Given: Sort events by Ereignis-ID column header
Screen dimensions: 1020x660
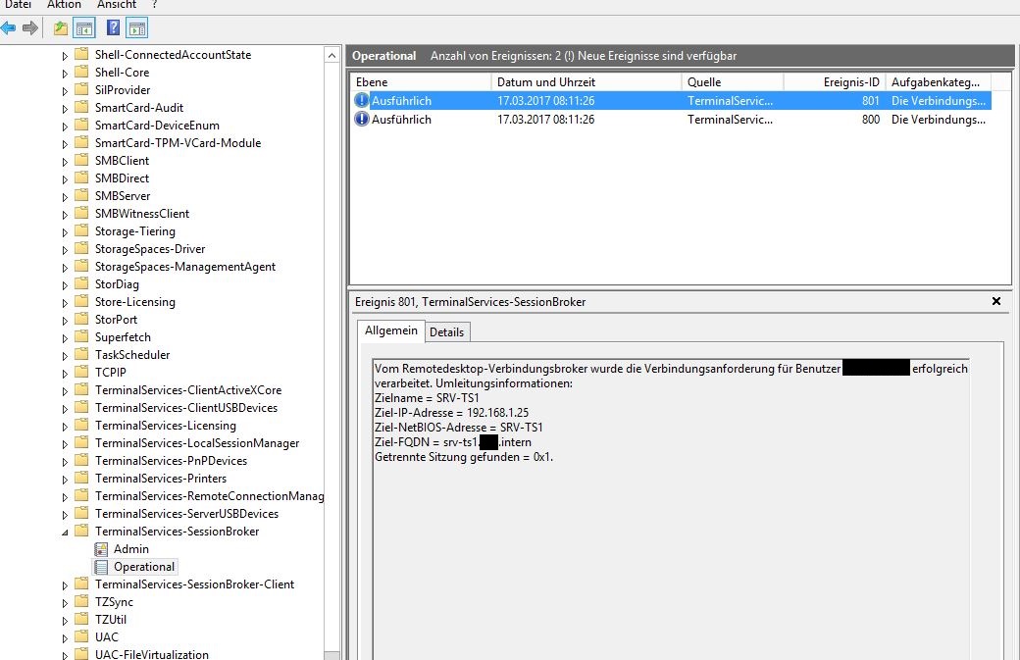Looking at the screenshot, I should pyautogui.click(x=834, y=82).
